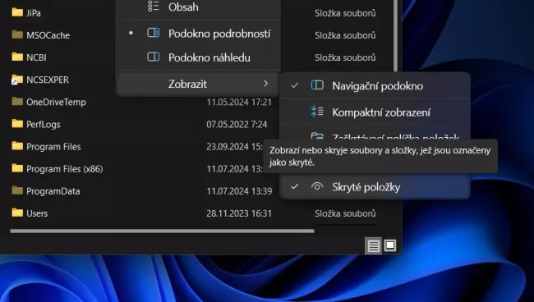
Task: Click Složka souborů type in Users row
Action: pyautogui.click(x=345, y=213)
